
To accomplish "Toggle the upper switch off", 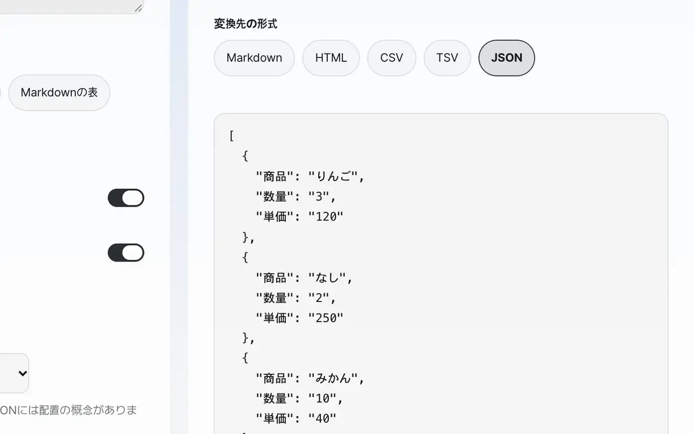I will 125,198.
